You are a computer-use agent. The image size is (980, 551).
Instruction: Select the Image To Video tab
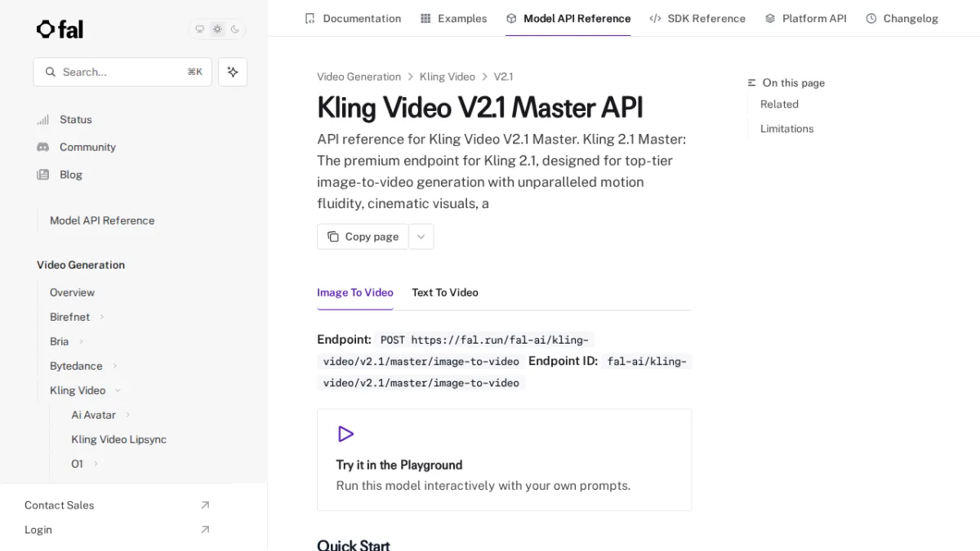355,292
